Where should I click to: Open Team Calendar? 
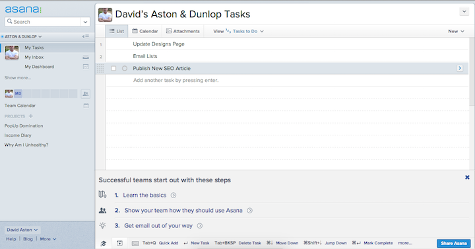[x=20, y=106]
